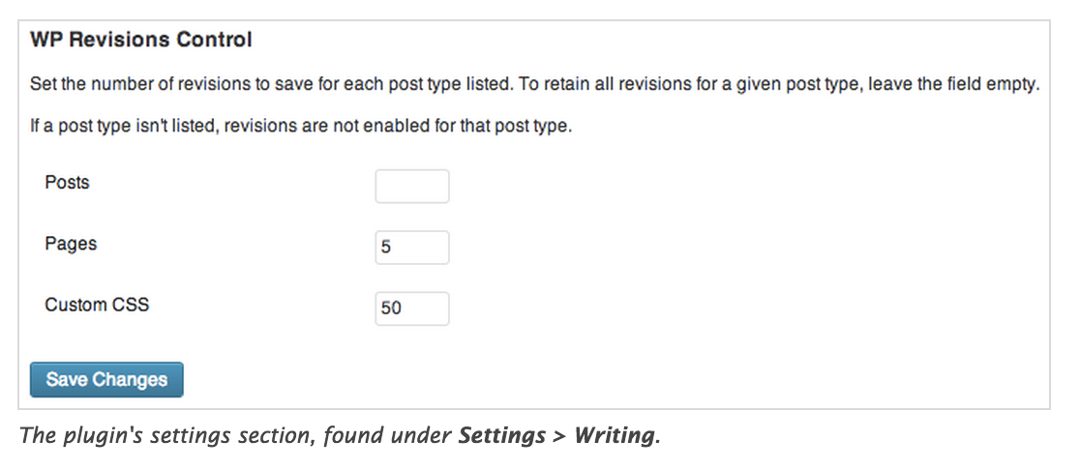Select the Custom CSS field showing 50
The width and height of the screenshot is (1080, 470).
411,308
